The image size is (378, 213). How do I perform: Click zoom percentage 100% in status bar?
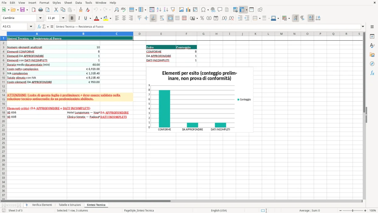(373, 210)
